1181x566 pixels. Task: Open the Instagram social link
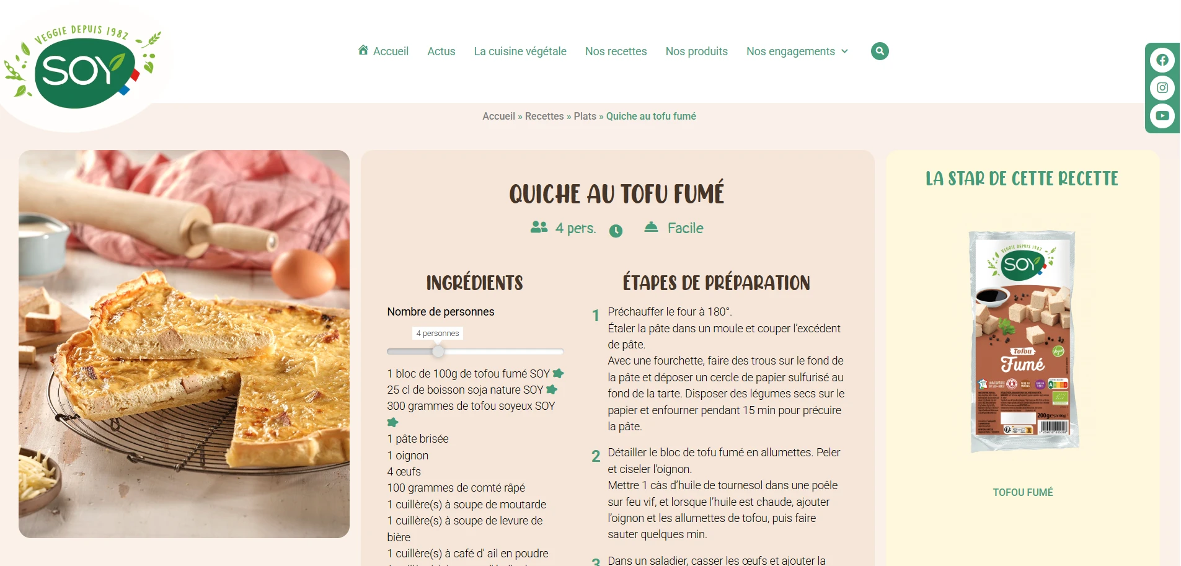(x=1162, y=88)
